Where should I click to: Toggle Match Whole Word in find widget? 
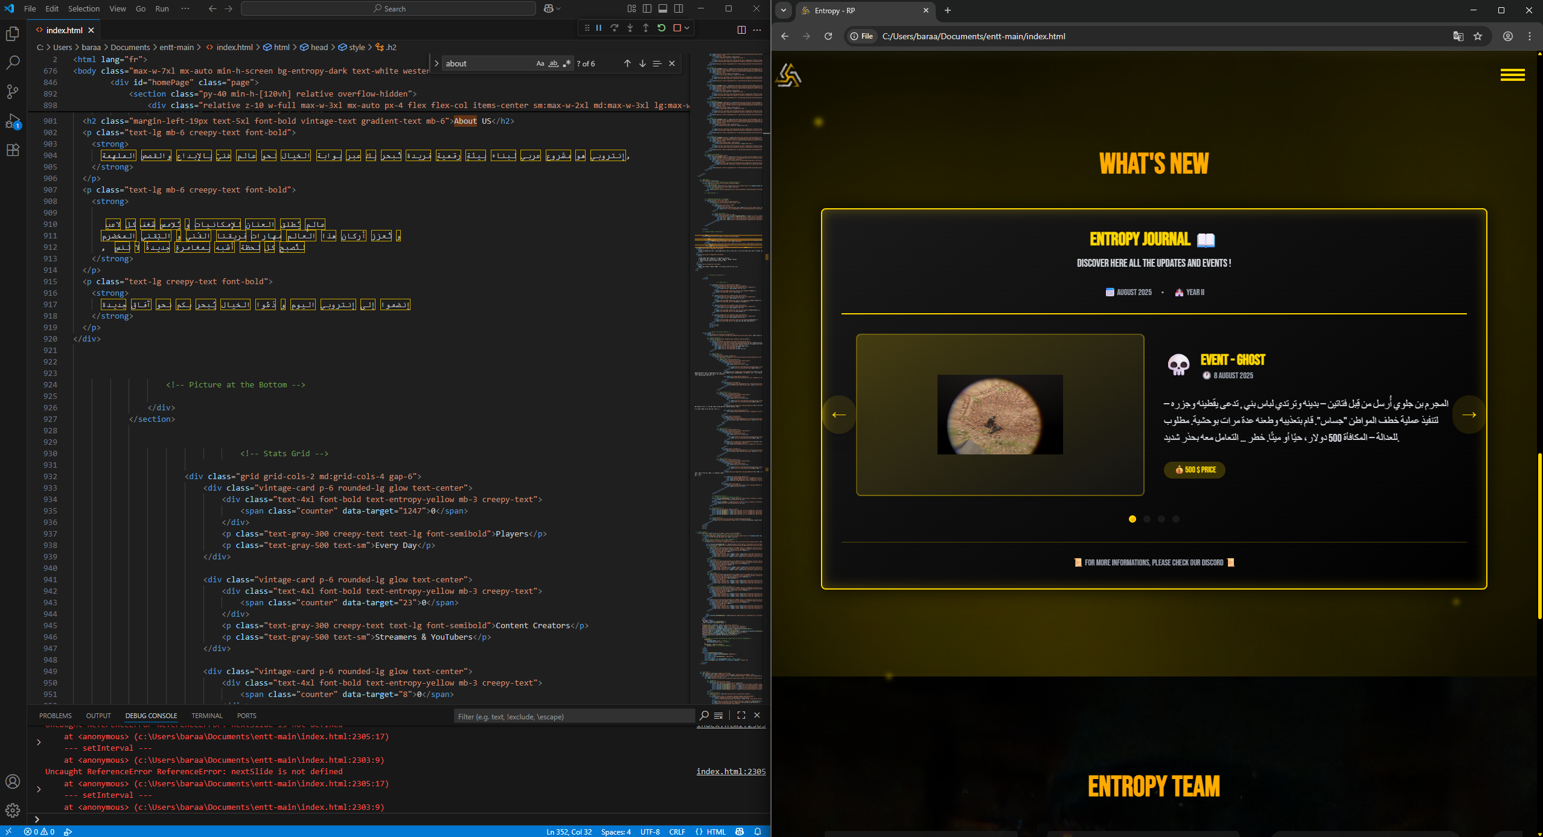click(553, 63)
